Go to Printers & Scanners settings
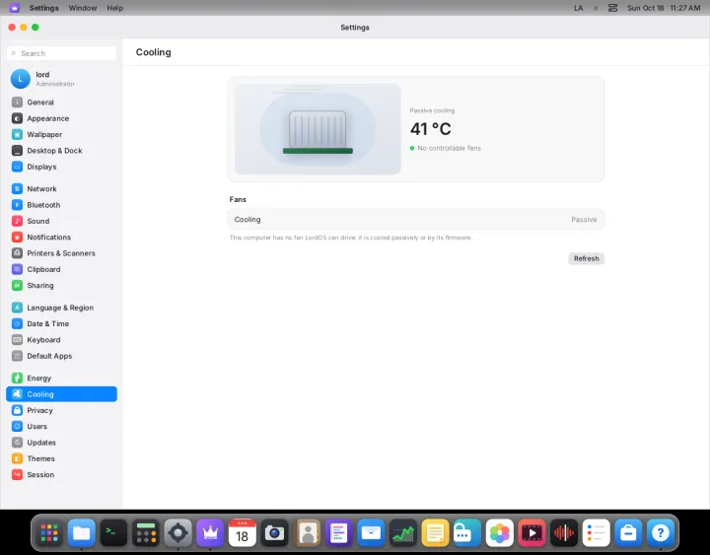The height and width of the screenshot is (555, 710). click(x=61, y=253)
